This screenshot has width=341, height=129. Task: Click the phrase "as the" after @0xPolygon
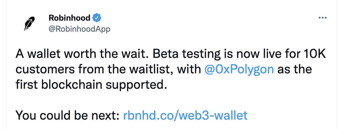pyautogui.click(x=295, y=69)
